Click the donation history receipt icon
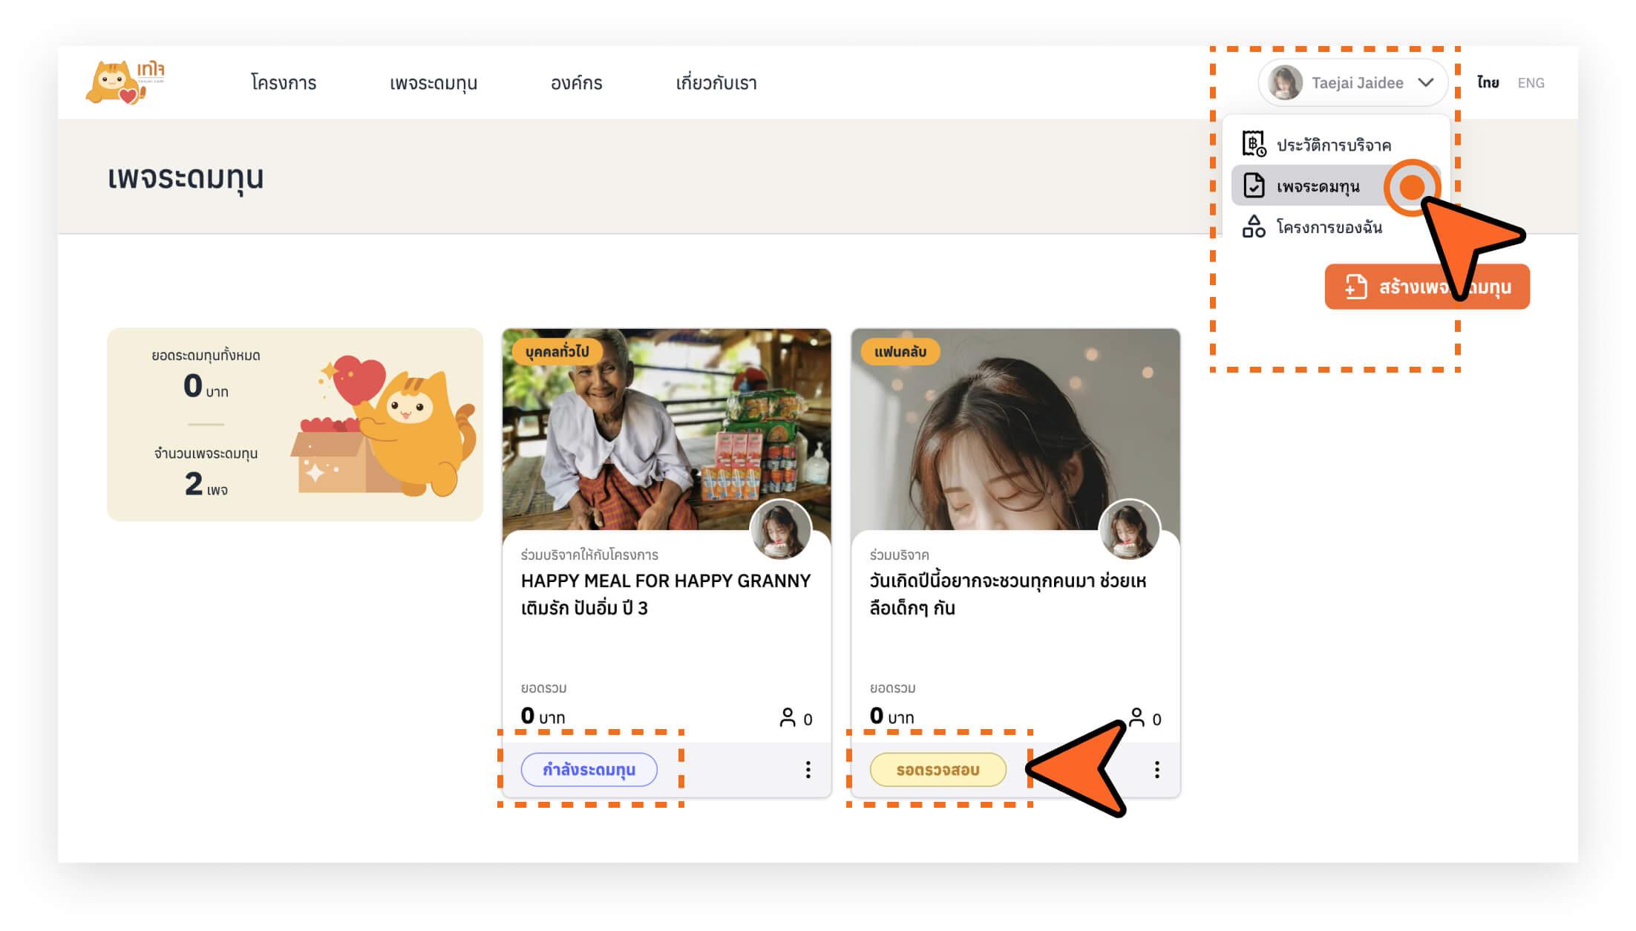Image resolution: width=1636 pixels, height=931 pixels. click(1254, 144)
